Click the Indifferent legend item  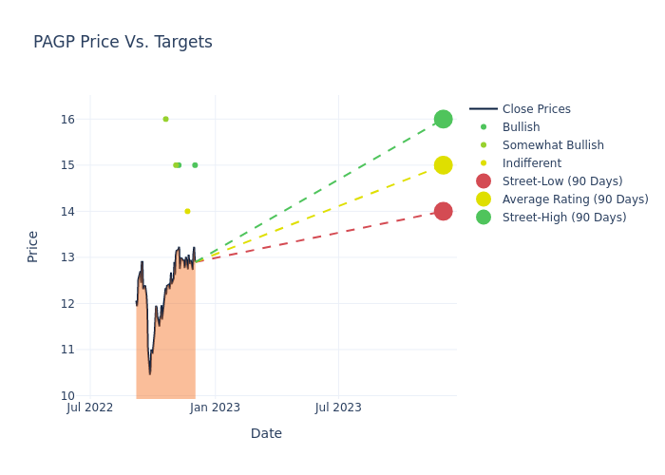tap(531, 163)
